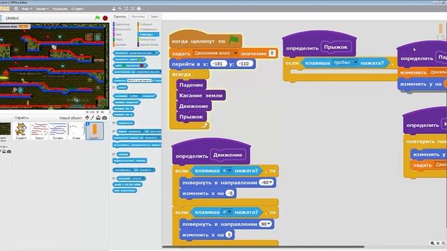Screen dimensions: 447x251
Task: Open variable dropdown 'Движение вниз' in set block
Action: pyautogui.click(x=235, y=53)
